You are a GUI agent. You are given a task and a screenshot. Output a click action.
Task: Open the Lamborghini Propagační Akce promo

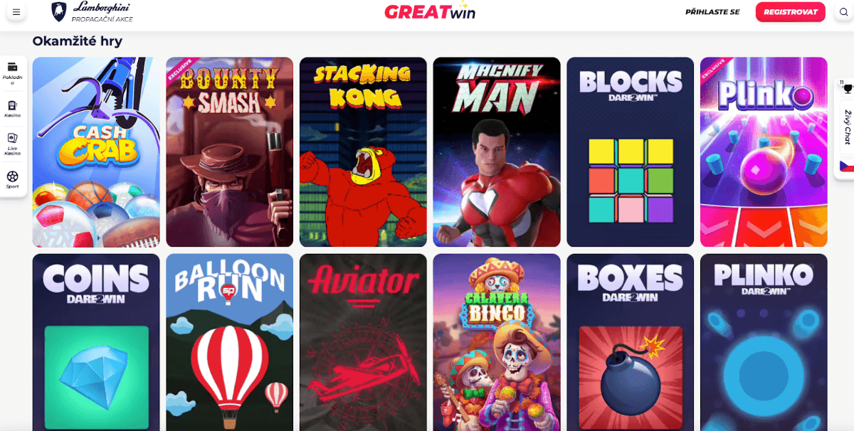[x=93, y=11]
